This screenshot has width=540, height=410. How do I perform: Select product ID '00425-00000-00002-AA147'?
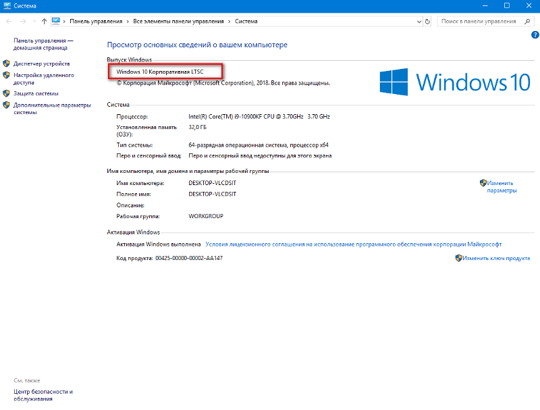[x=189, y=258]
